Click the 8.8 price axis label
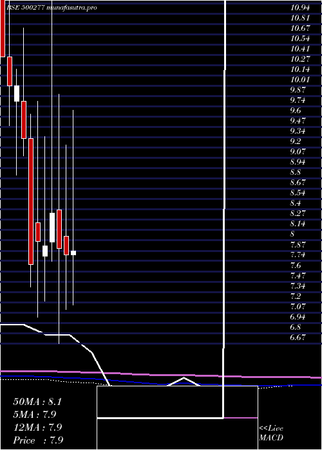322x450 pixels. pyautogui.click(x=296, y=172)
